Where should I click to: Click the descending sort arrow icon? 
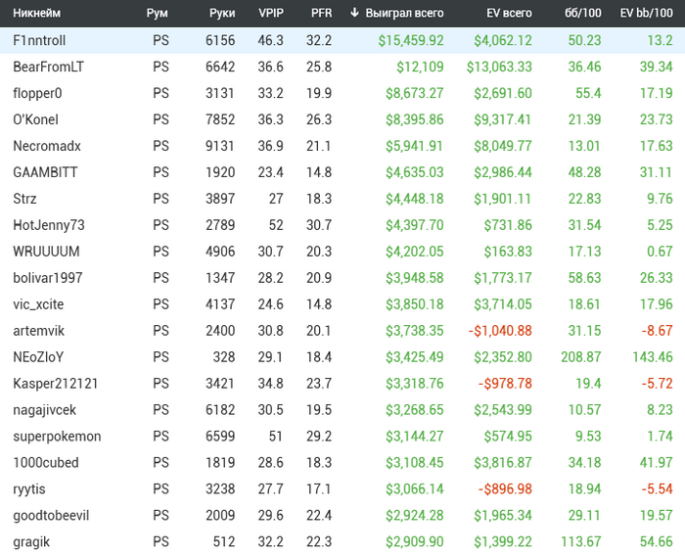tap(354, 13)
